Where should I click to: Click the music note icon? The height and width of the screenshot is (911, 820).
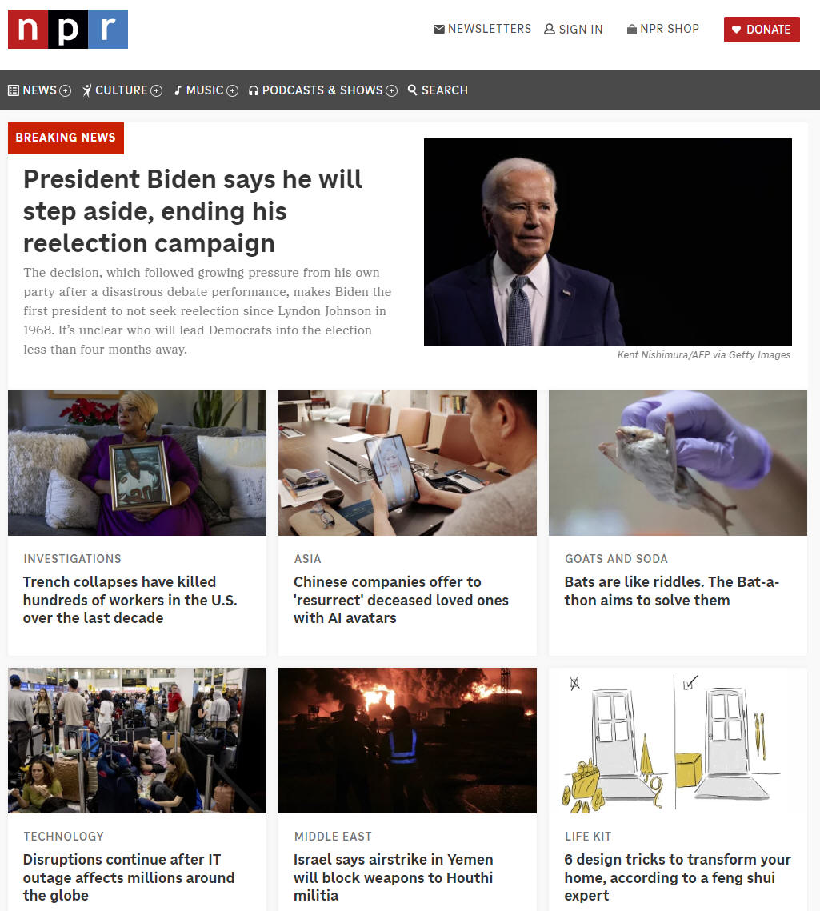[178, 90]
